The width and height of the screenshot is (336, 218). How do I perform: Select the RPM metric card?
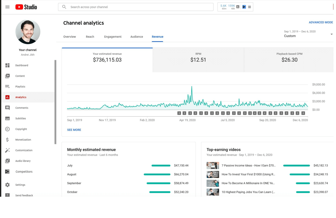198,60
